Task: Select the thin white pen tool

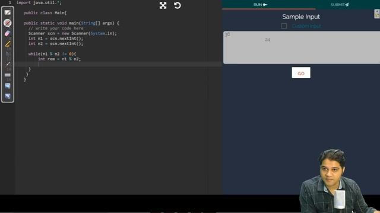Action: point(8,64)
